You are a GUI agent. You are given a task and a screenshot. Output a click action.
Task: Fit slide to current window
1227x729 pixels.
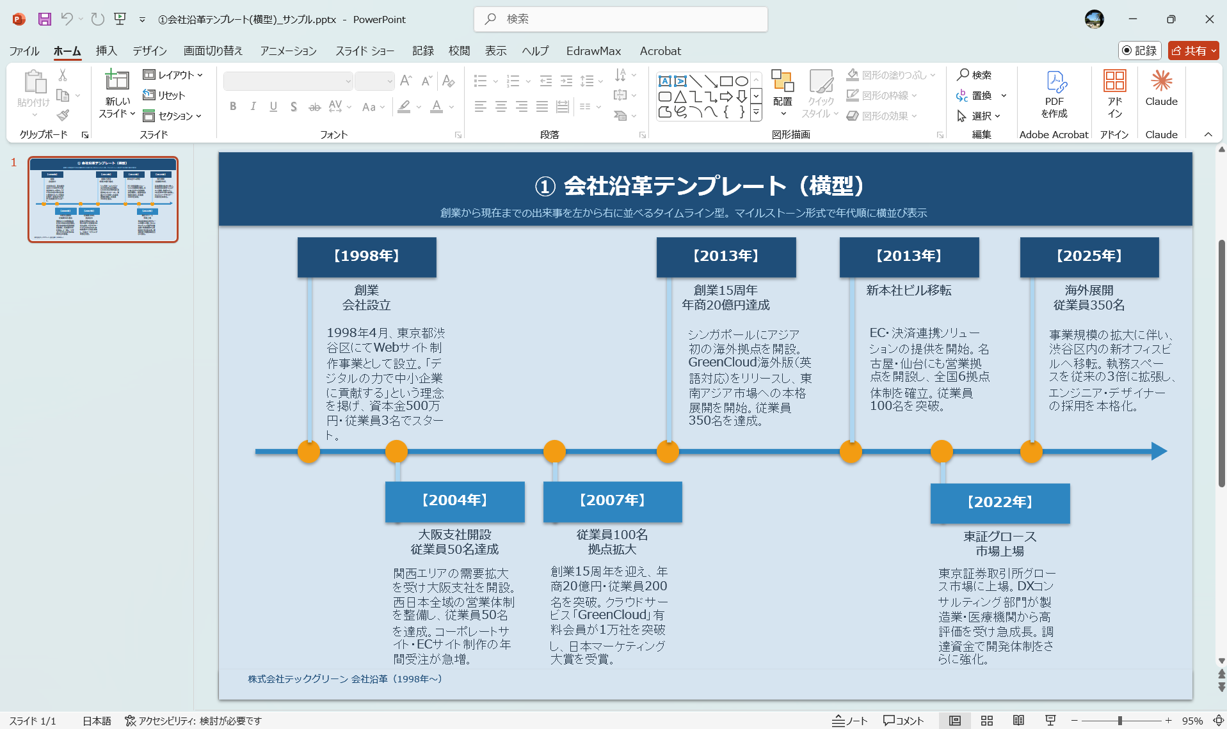point(1219,721)
